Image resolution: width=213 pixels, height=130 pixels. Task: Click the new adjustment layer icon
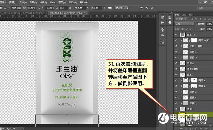tap(196, 128)
